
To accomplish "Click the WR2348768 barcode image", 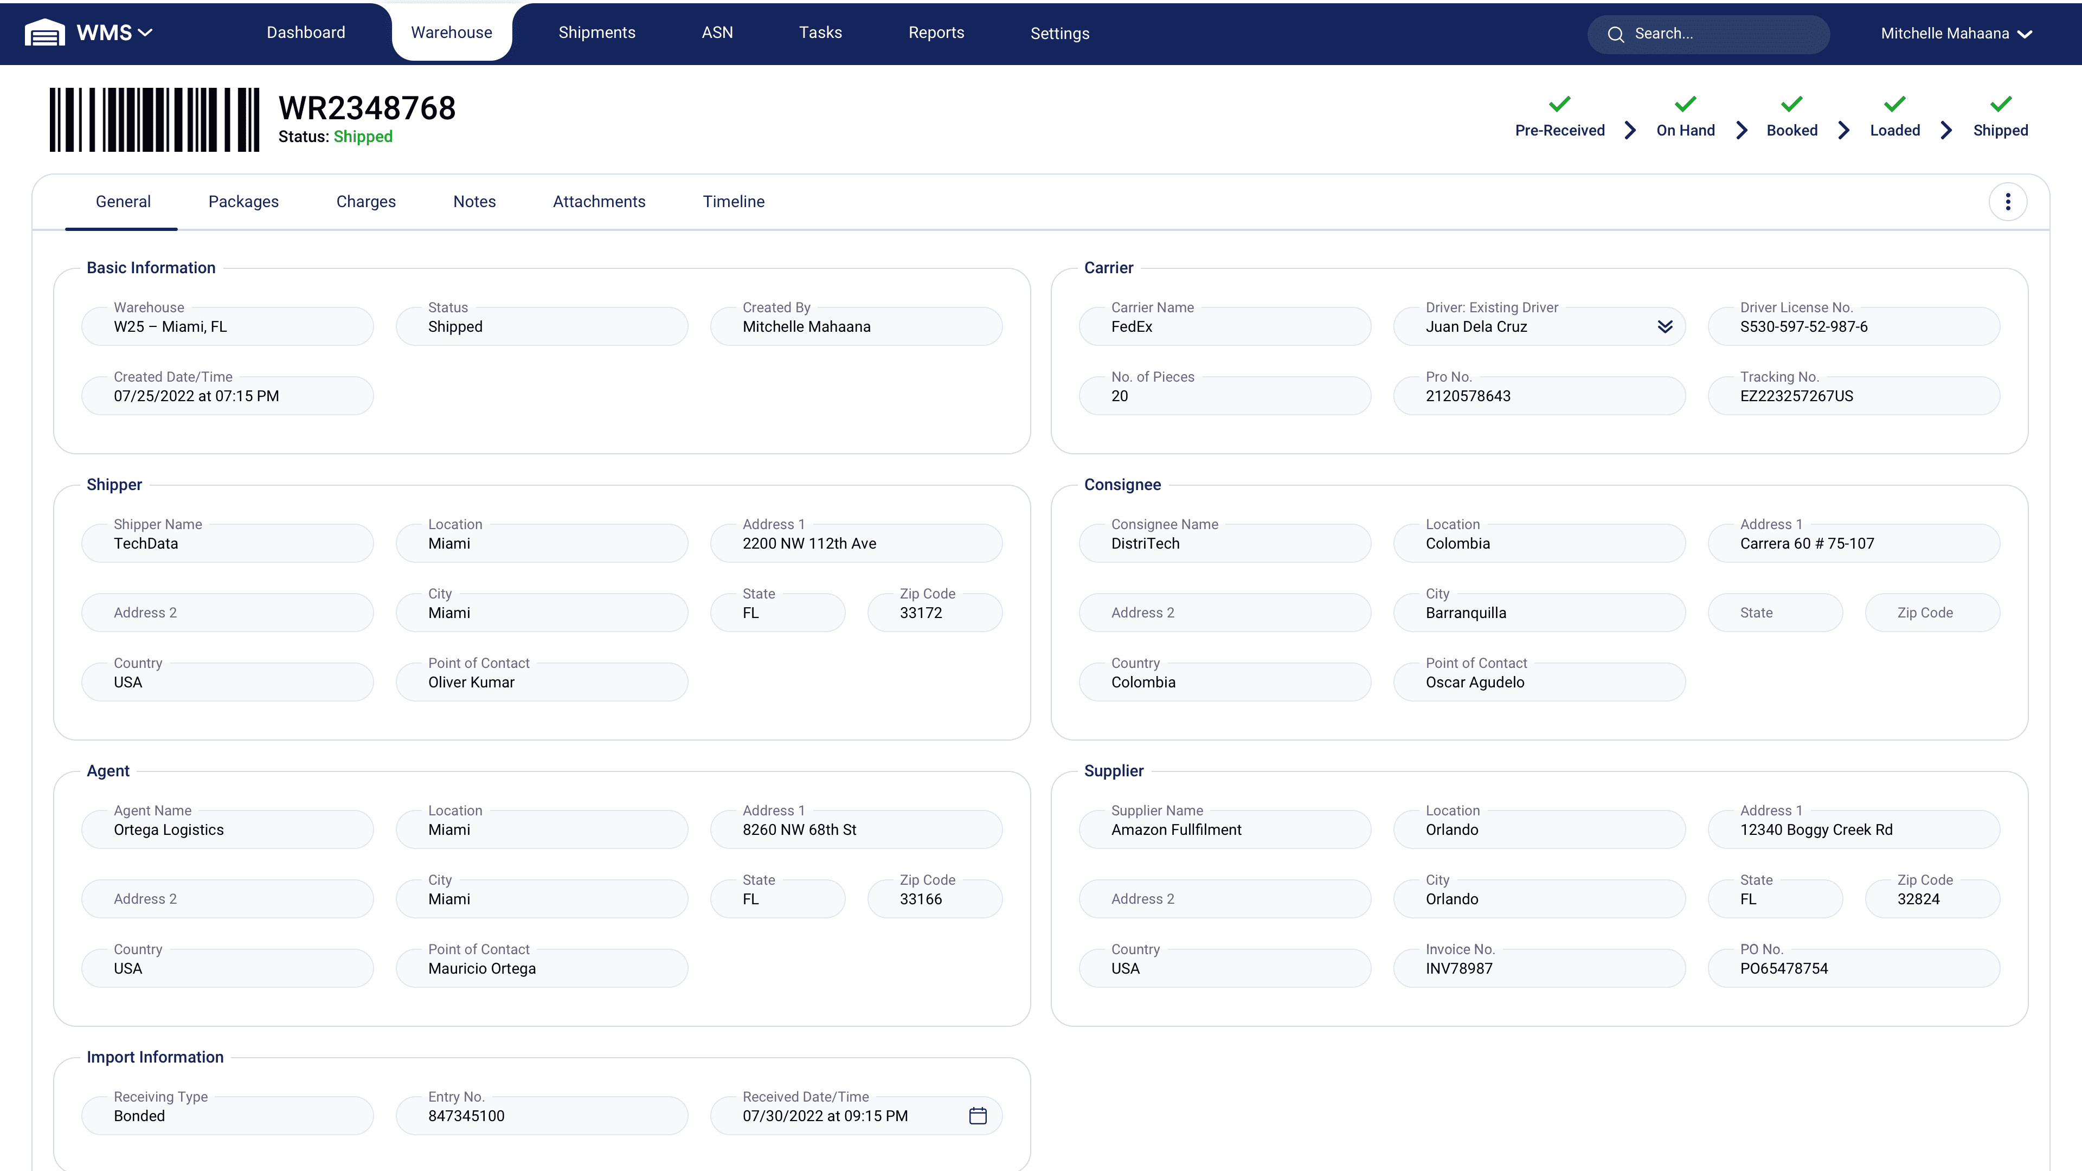I will click(155, 120).
